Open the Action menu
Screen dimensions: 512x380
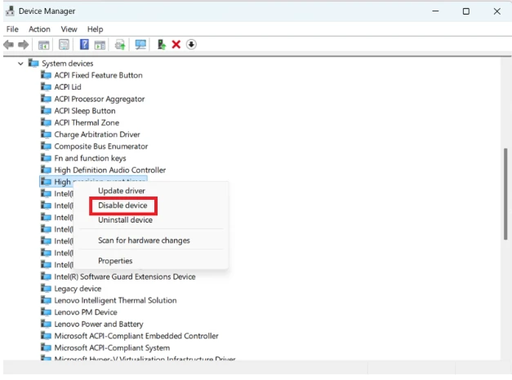pos(39,29)
